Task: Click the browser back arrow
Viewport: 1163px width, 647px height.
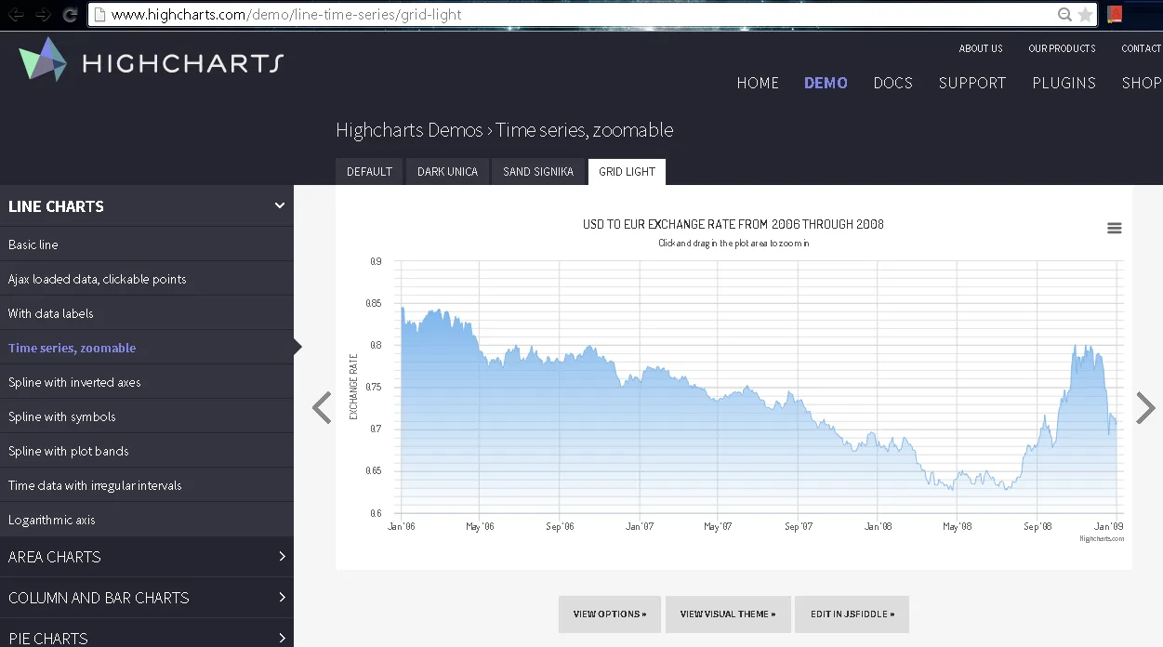Action: point(17,15)
